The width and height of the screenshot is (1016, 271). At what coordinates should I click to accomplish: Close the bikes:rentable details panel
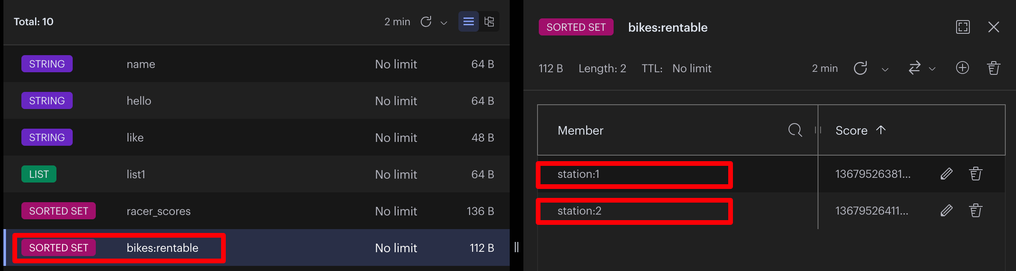pos(994,27)
